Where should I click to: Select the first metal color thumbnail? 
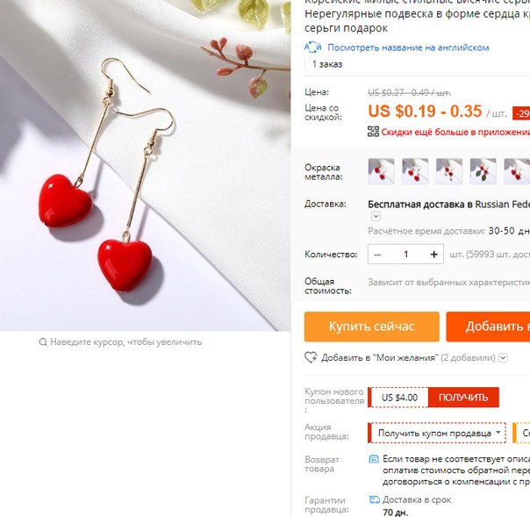tap(382, 171)
